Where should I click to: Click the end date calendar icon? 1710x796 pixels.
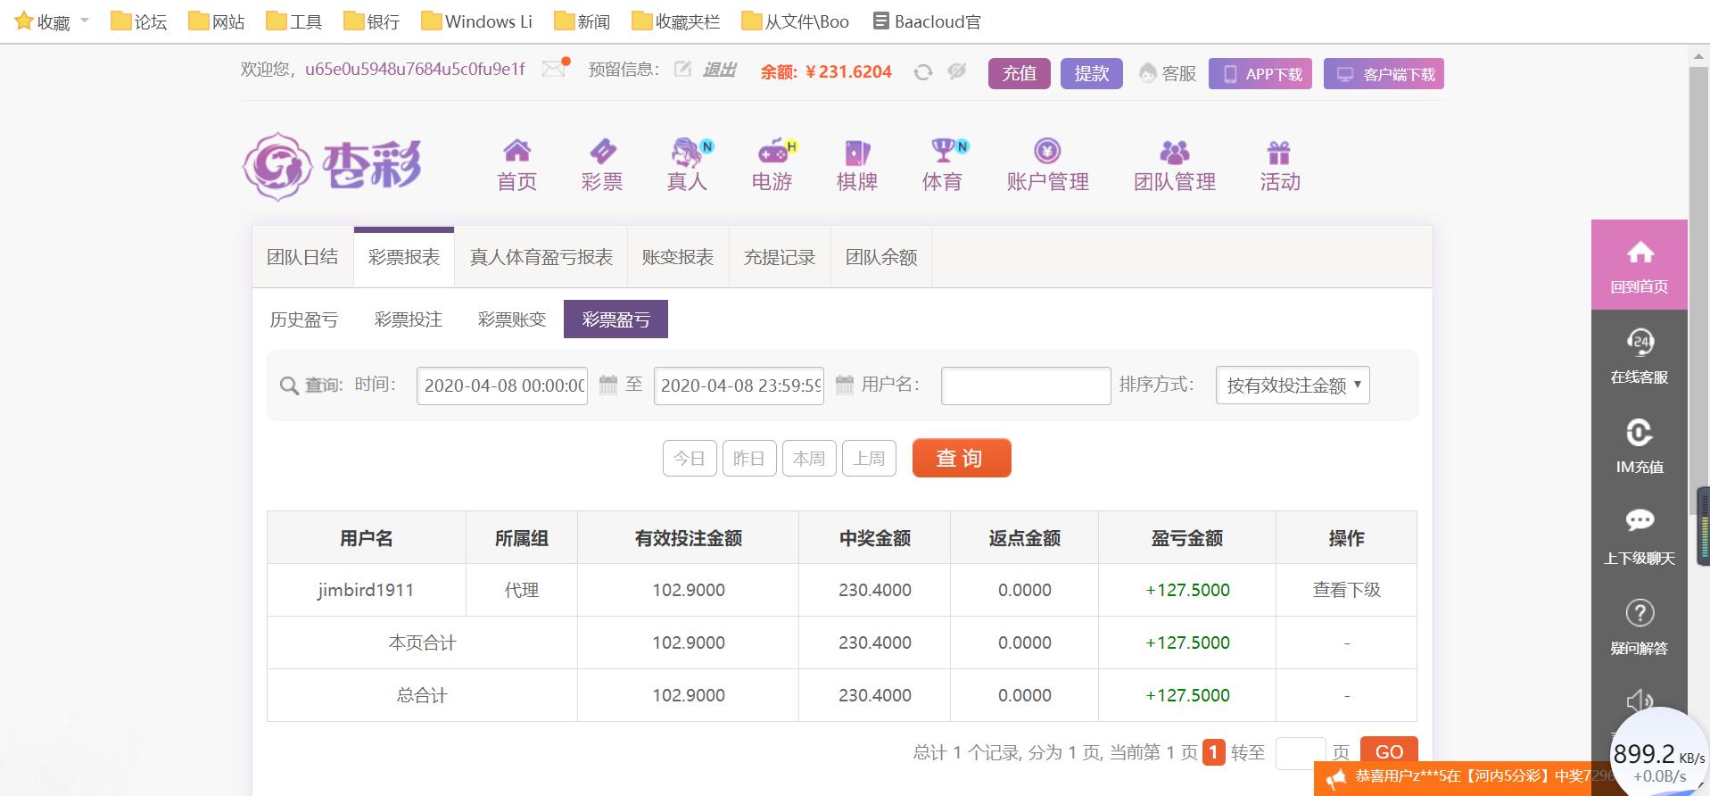click(845, 385)
